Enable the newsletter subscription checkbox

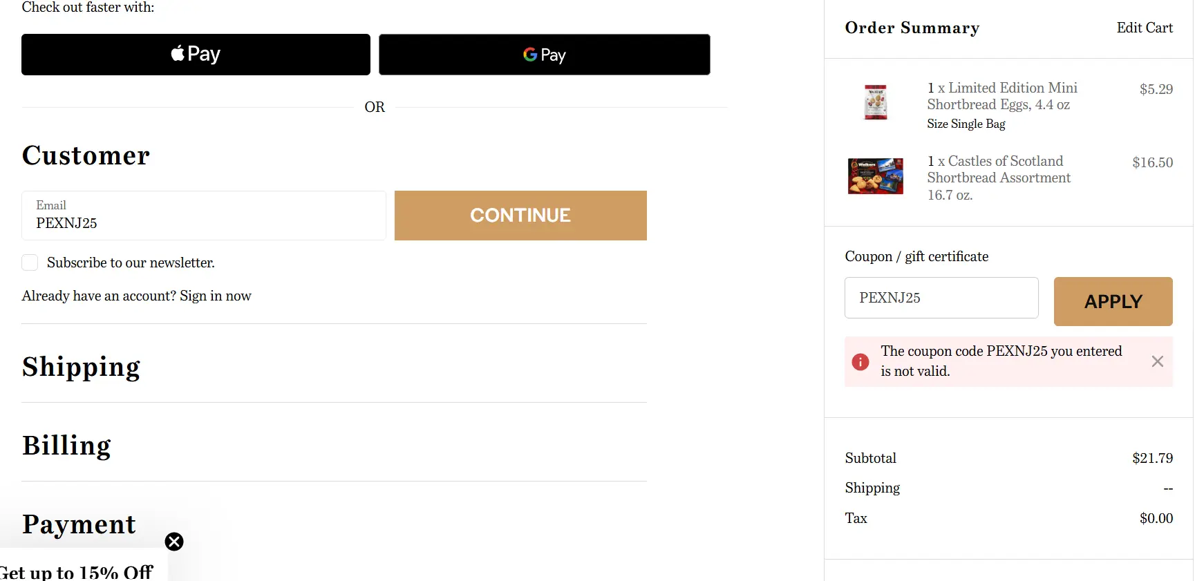pyautogui.click(x=30, y=263)
